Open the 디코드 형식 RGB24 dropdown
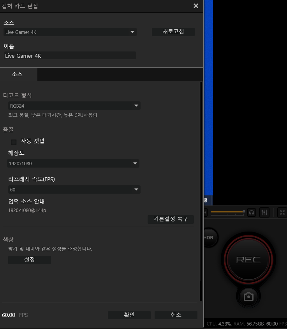The width and height of the screenshot is (287, 329). click(x=74, y=106)
